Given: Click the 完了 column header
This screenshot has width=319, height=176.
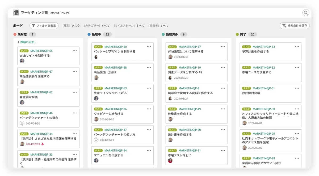Looking at the screenshot, I should pos(243,34).
